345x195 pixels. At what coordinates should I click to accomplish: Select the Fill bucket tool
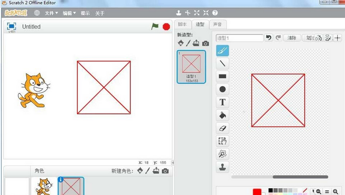(223, 115)
